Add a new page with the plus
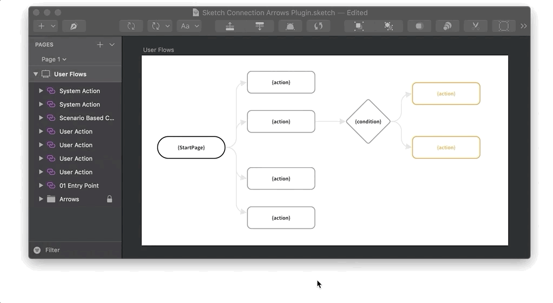This screenshot has height=303, width=553. (x=100, y=45)
